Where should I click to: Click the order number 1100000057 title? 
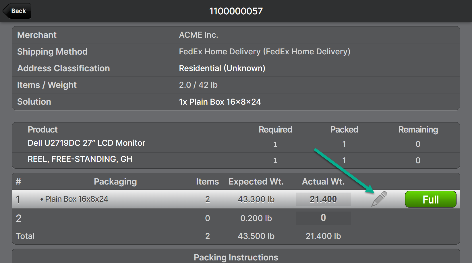(236, 11)
